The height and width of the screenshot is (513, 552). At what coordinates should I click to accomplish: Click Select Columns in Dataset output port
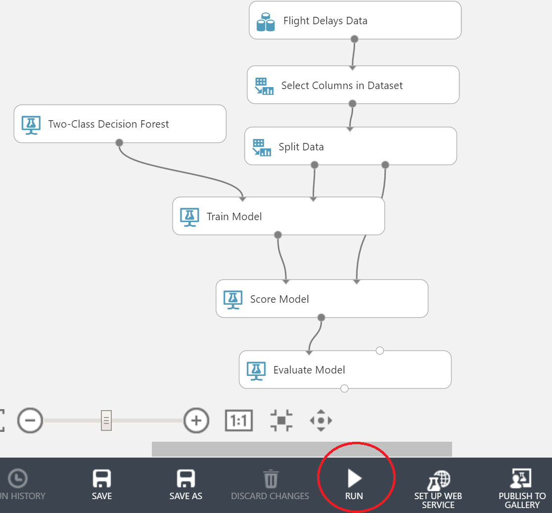tap(352, 103)
